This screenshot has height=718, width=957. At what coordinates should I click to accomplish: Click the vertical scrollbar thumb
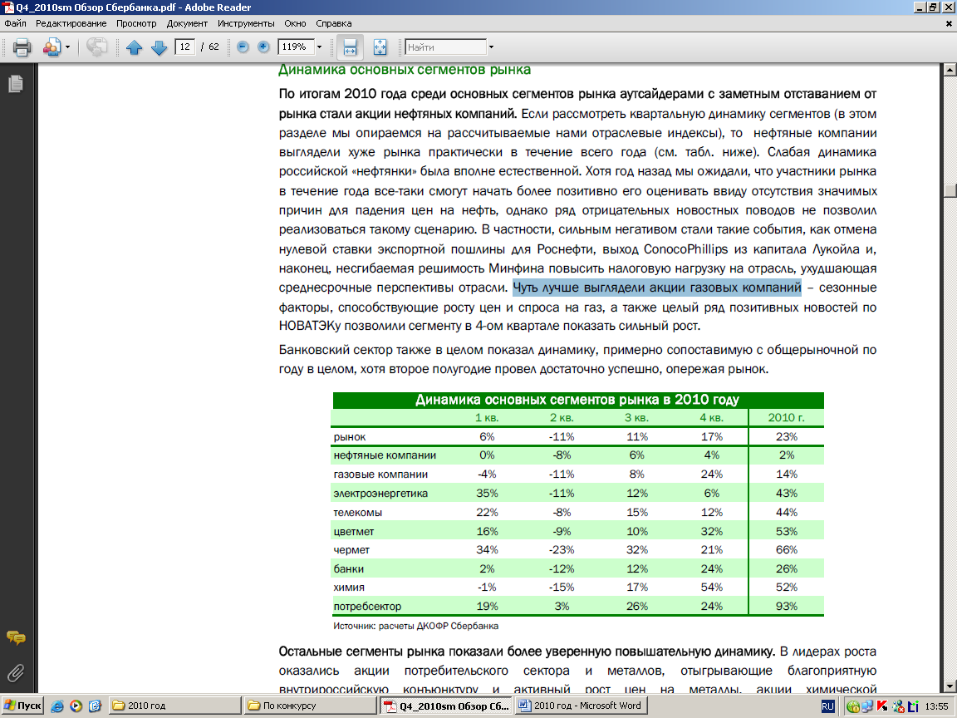click(950, 191)
